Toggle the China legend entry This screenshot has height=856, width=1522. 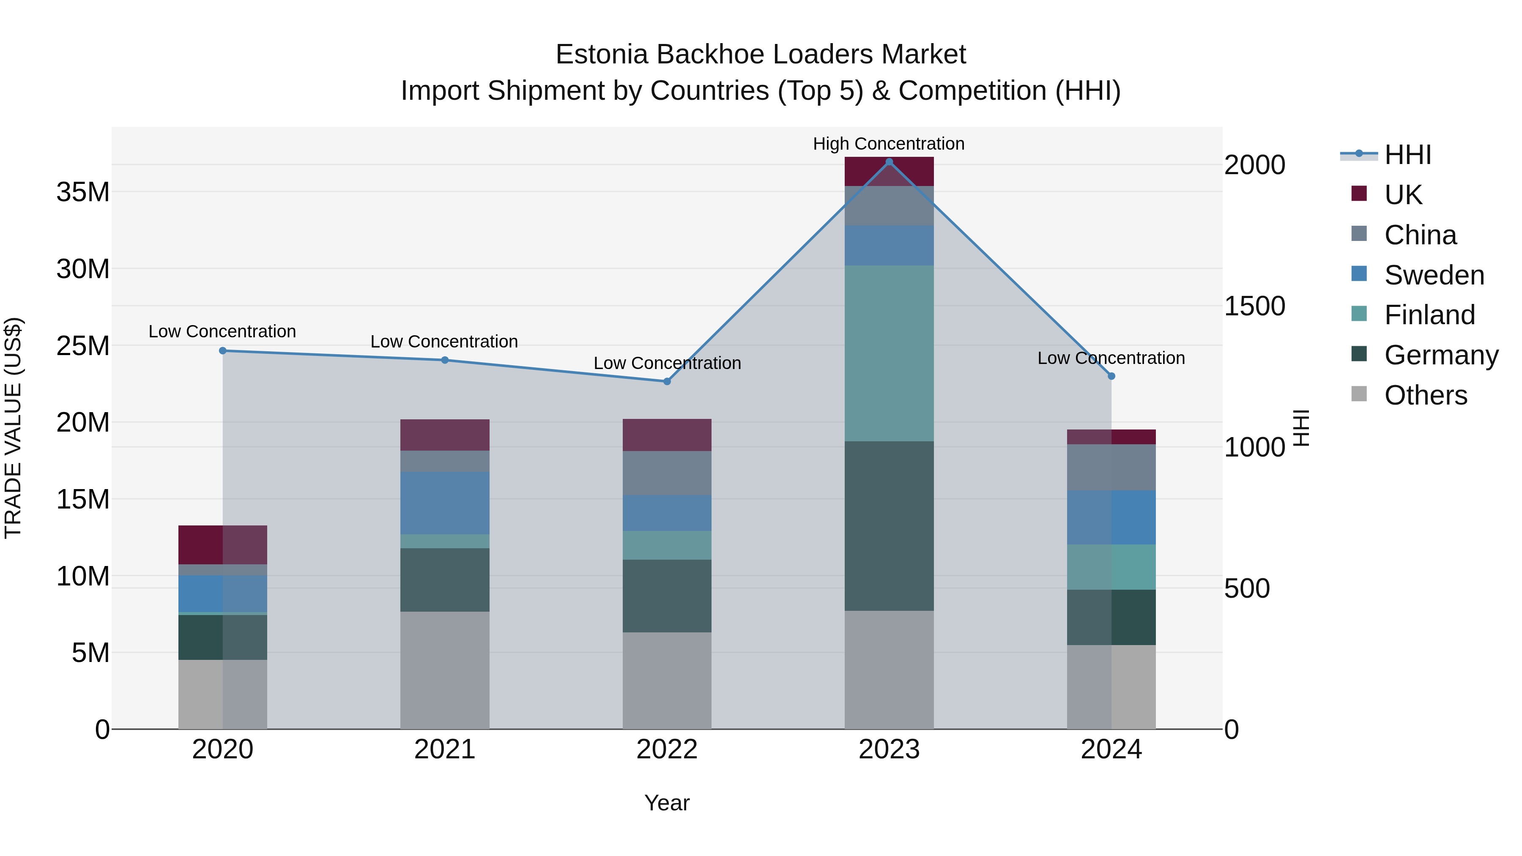[x=1404, y=235]
